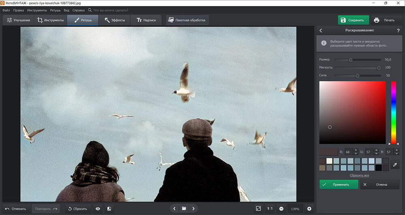The width and height of the screenshot is (405, 215).
Task: Click the green Применить button
Action: pos(339,184)
